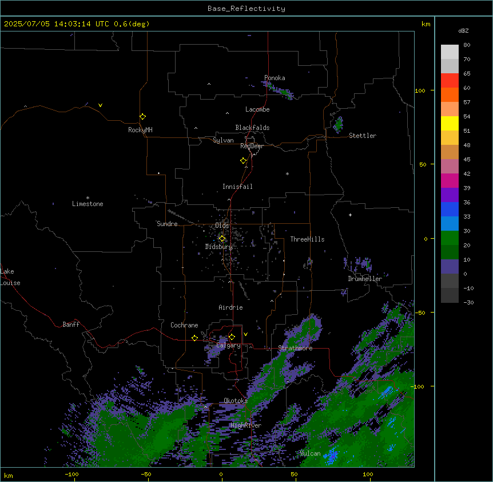493x482 pixels.
Task: Click the Drumheller town label
Action: coord(365,279)
